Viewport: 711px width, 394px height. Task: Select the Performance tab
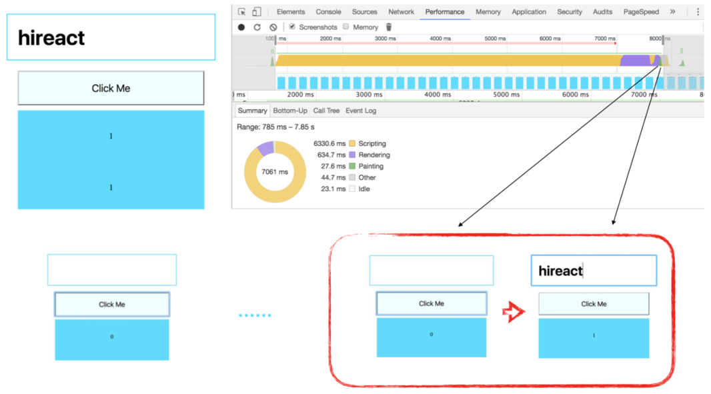click(444, 12)
